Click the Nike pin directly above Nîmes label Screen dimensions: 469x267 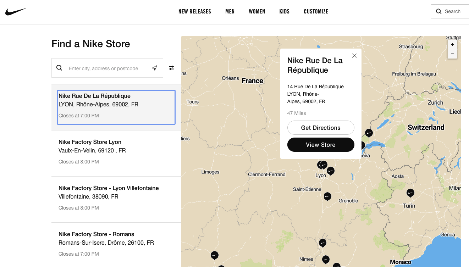322,243
